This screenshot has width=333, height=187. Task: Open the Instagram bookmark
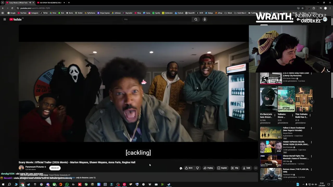click(33, 13)
